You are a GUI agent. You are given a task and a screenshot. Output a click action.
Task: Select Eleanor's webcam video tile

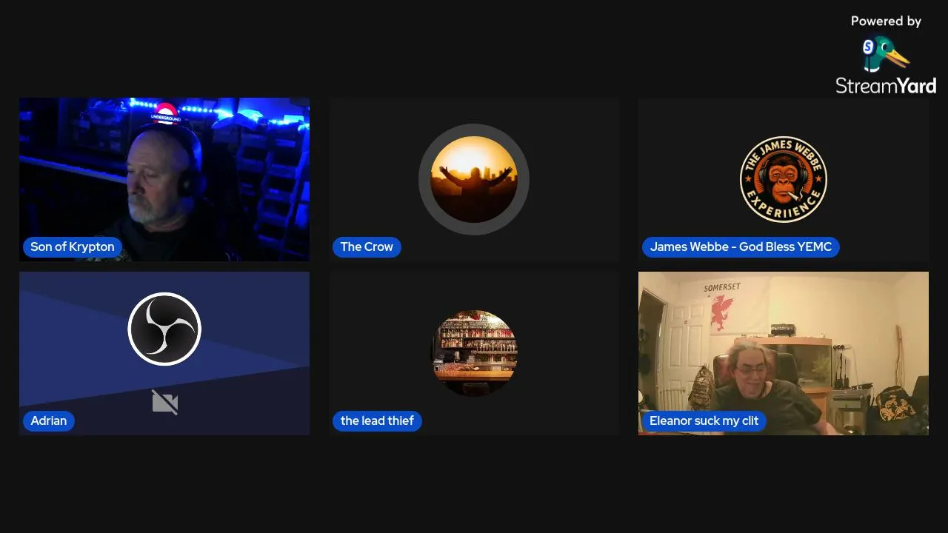pos(784,353)
